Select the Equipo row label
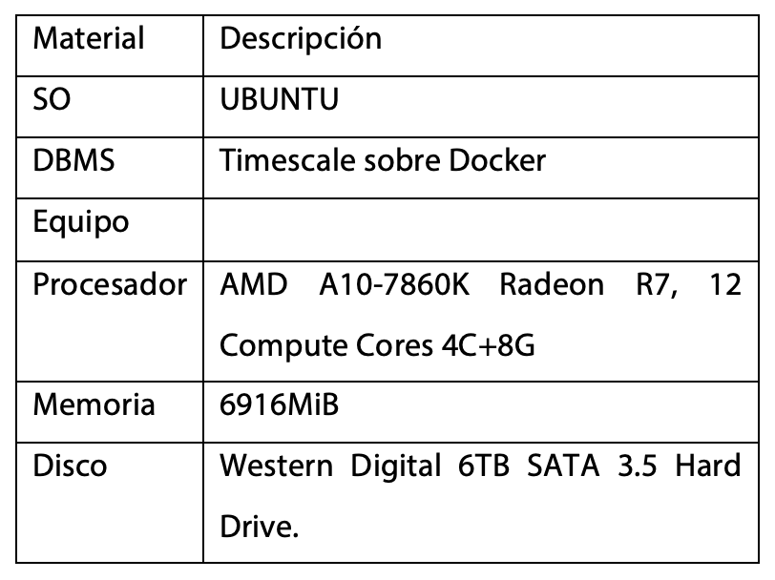 pyautogui.click(x=81, y=223)
